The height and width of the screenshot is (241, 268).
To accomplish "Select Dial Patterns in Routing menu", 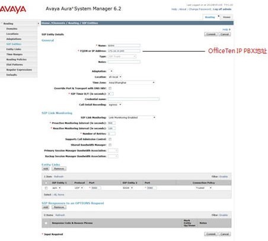I will (x=14, y=65).
